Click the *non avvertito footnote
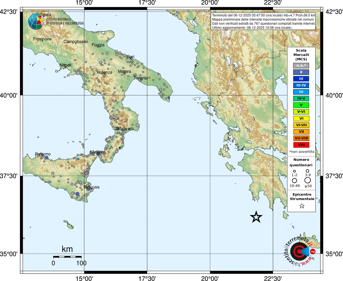The height and width of the screenshot is (281, 343). (302, 152)
